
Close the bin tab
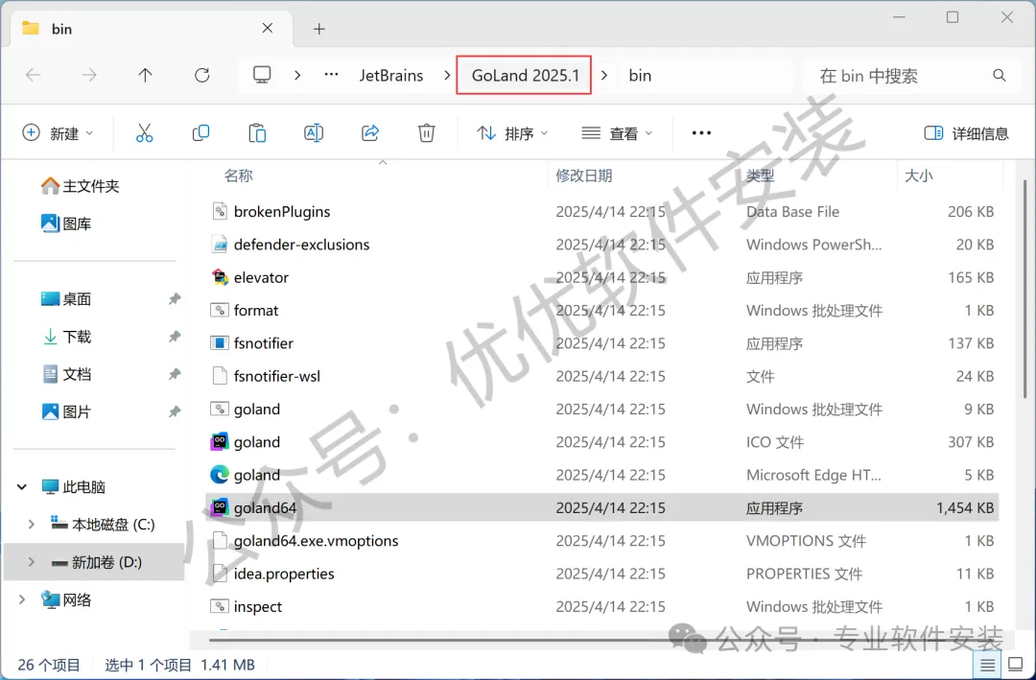(x=268, y=28)
